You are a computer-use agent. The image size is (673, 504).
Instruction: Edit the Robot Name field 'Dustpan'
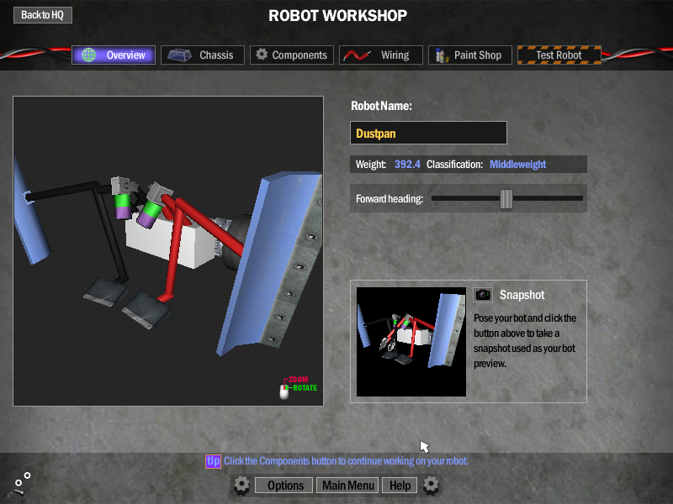click(x=428, y=133)
